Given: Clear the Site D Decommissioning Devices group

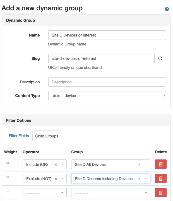Looking at the screenshot, I should [139, 178].
